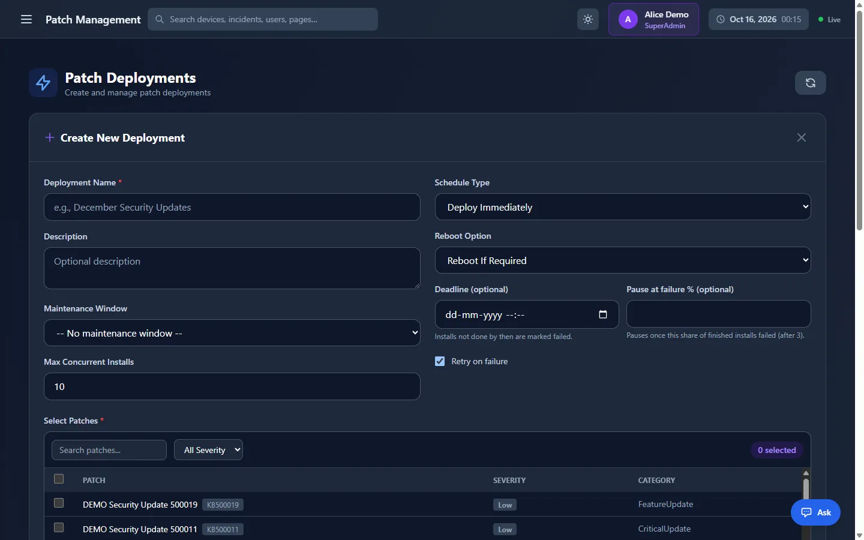Focus the Deployment Name input field

click(232, 207)
